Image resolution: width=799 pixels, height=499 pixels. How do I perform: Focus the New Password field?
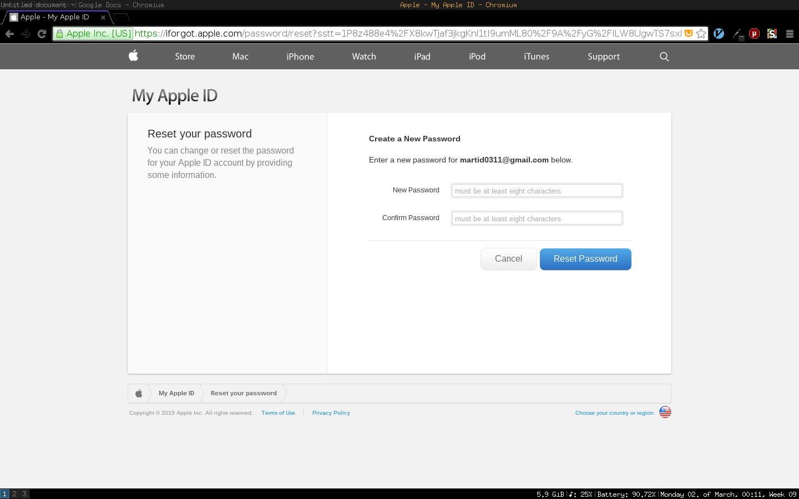(537, 191)
